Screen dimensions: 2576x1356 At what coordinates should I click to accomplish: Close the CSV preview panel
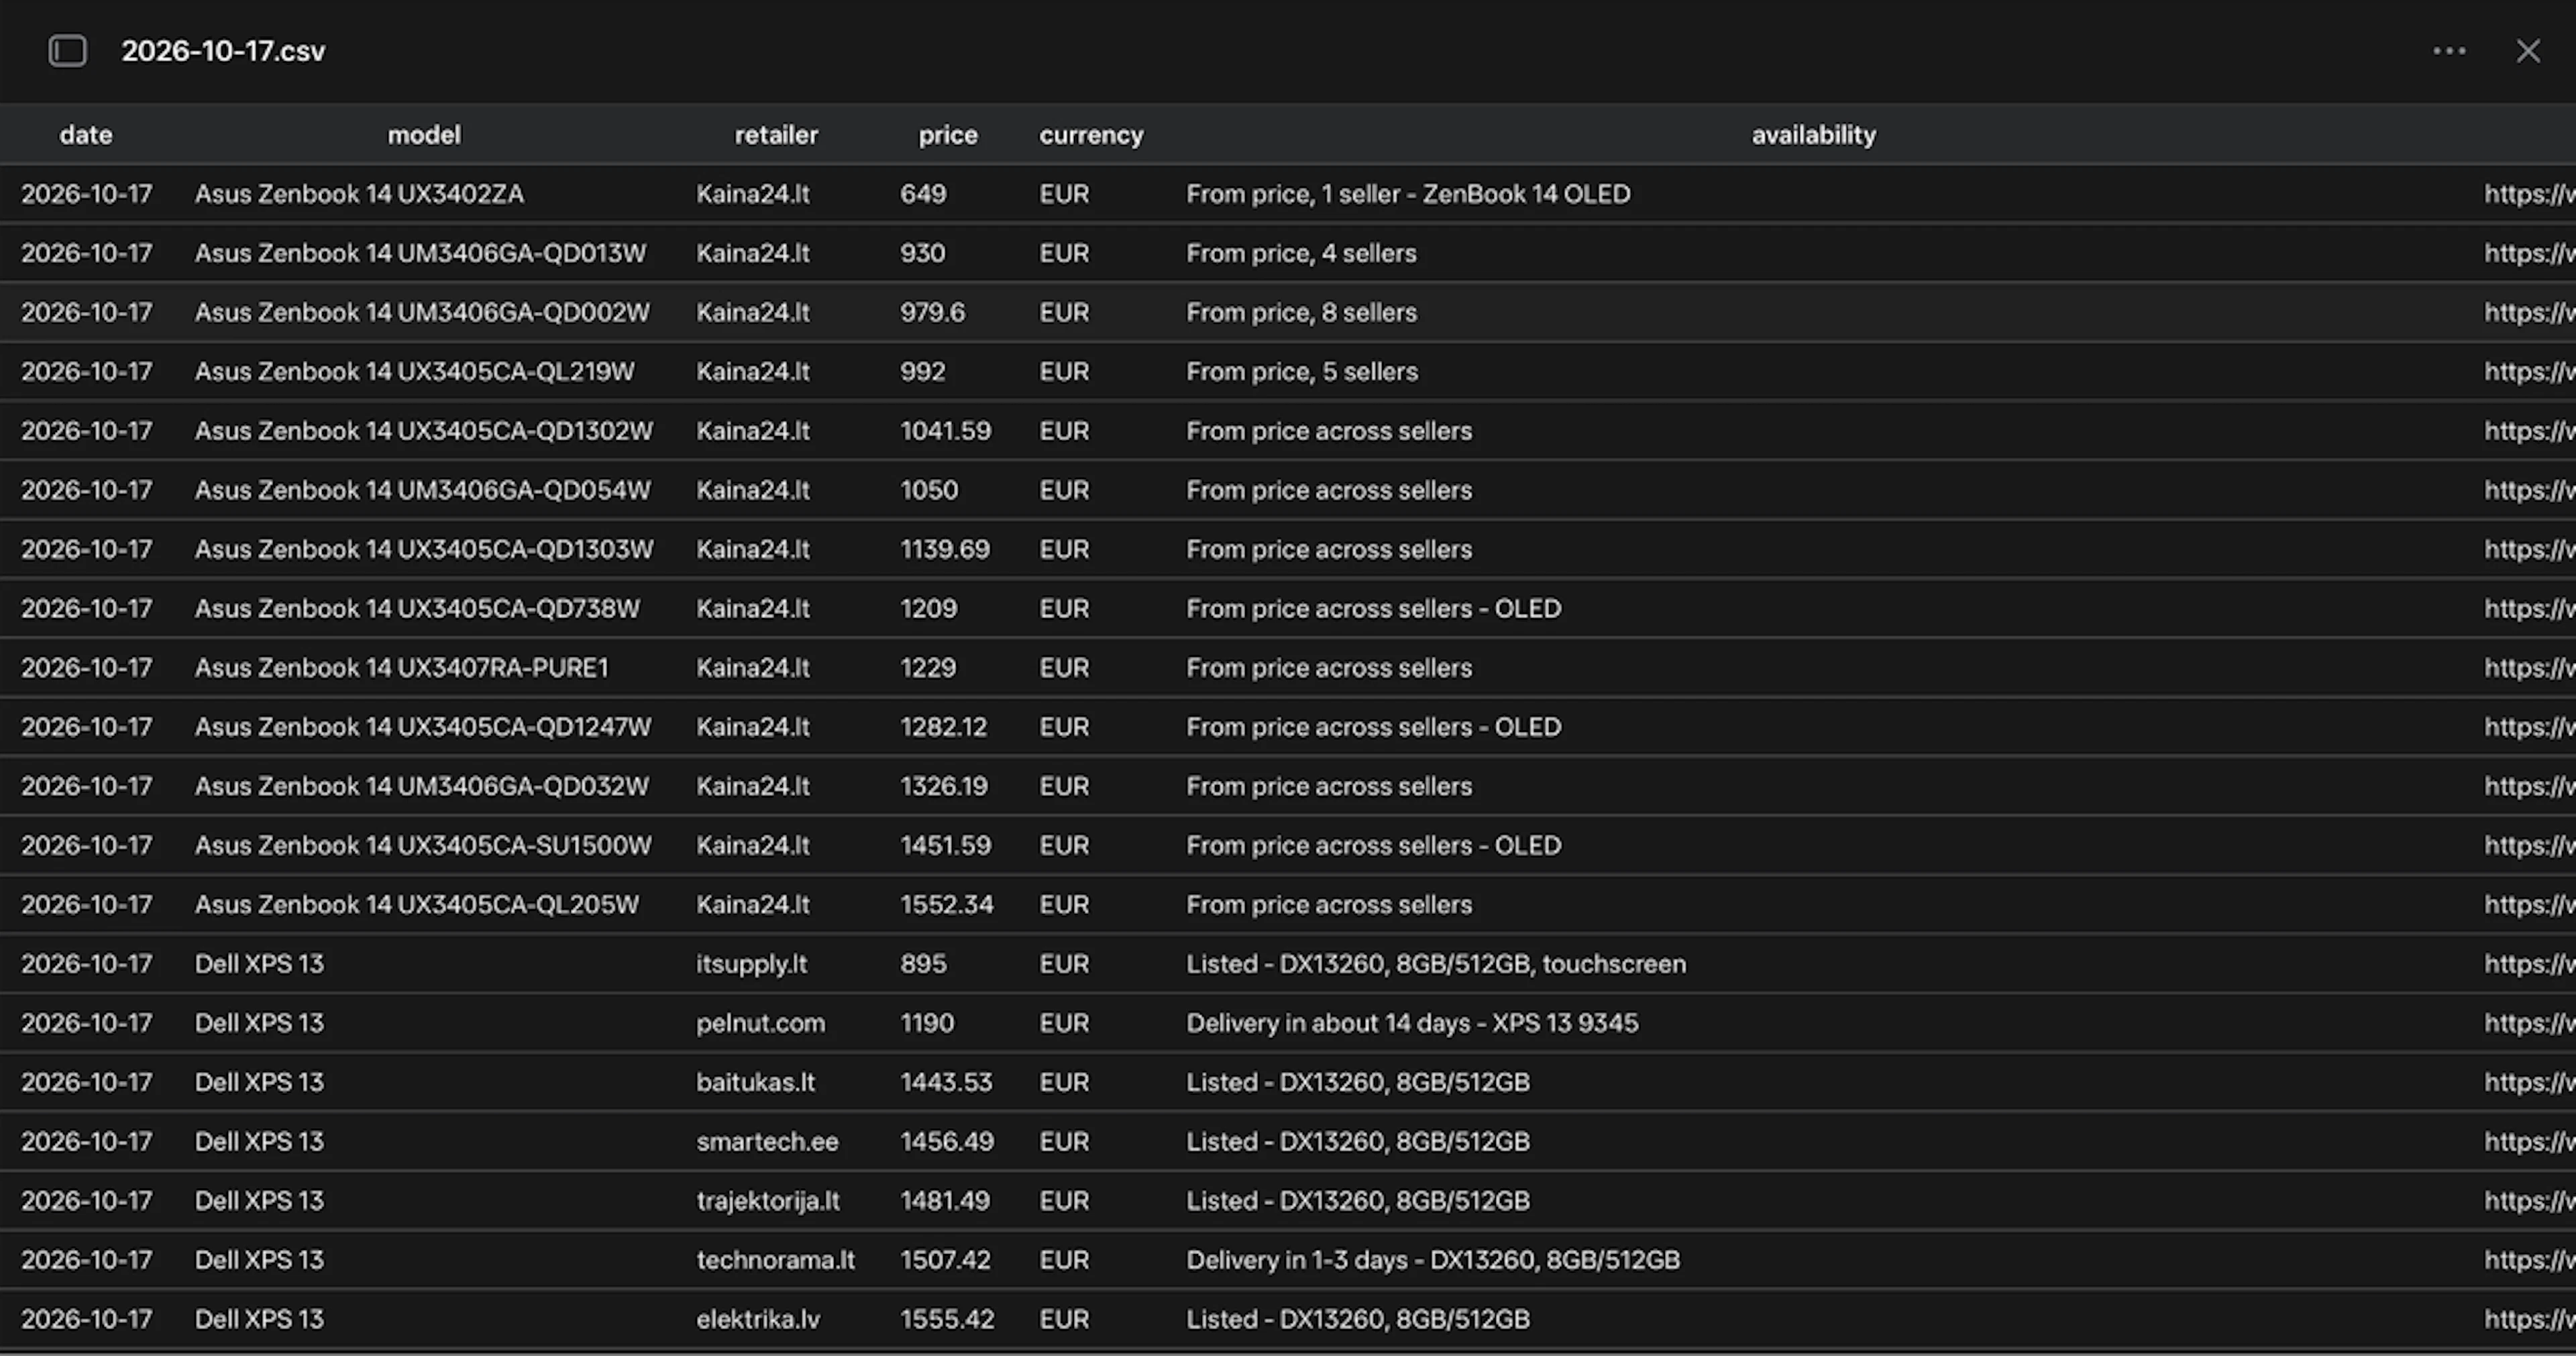(2528, 51)
